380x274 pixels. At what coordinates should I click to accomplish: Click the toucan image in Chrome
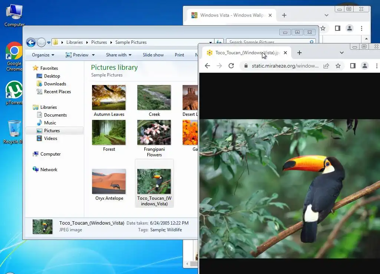coord(289,189)
